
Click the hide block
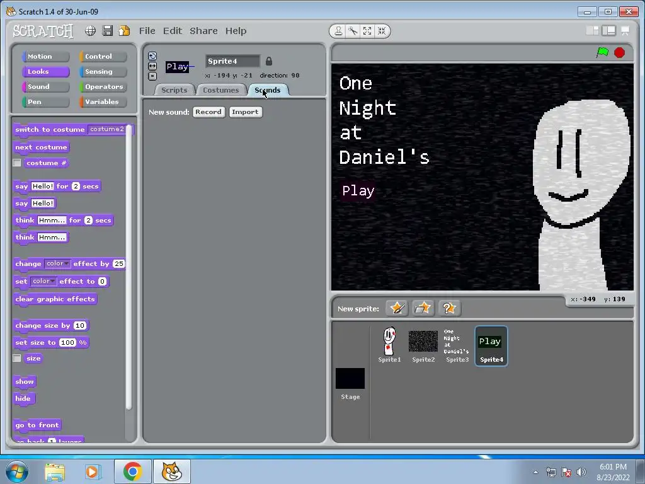tap(23, 398)
